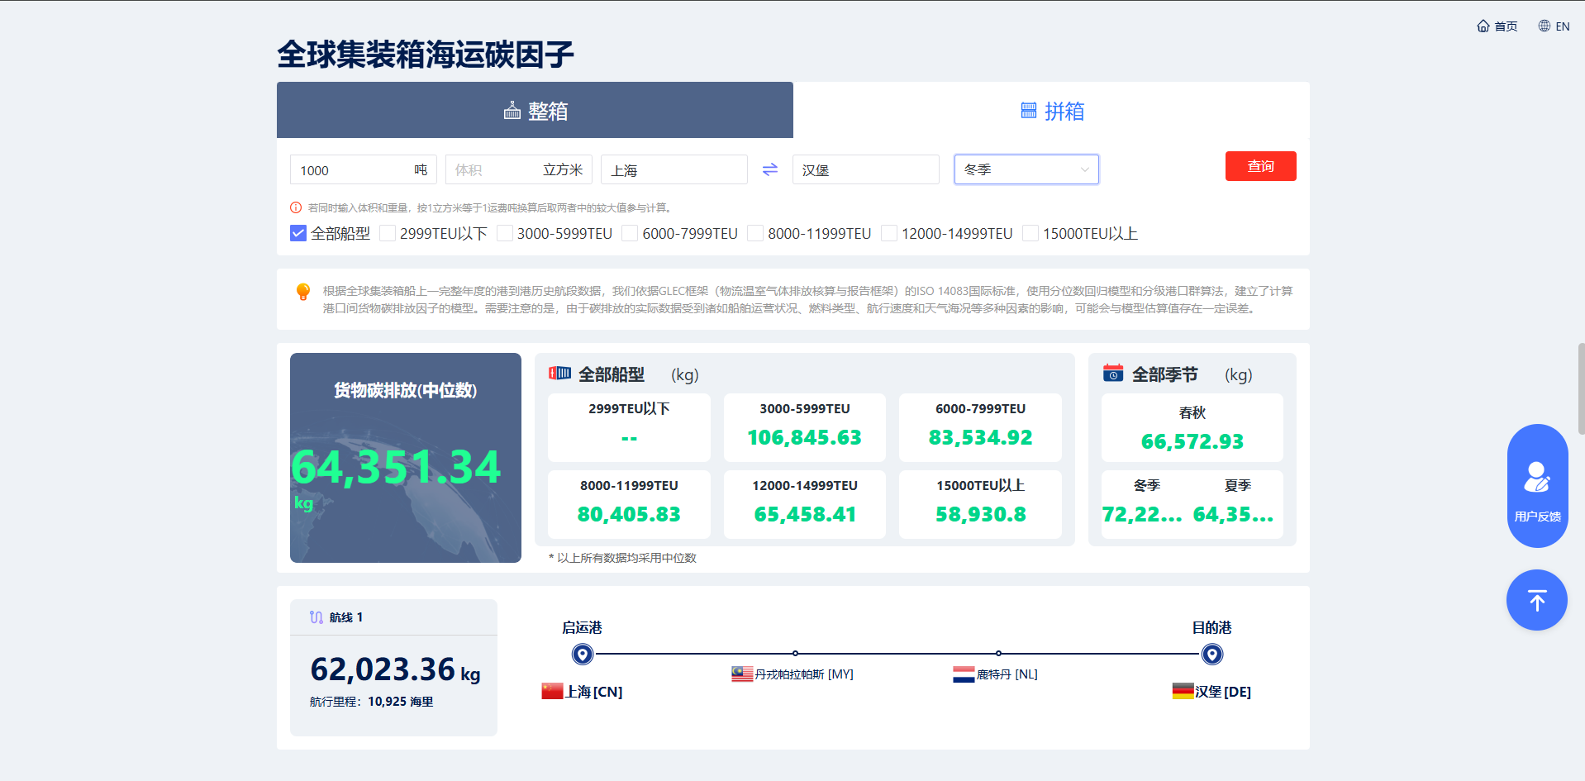Check the 15000TEU以上 checkbox
Screen dimensions: 1585x781
pos(1030,234)
